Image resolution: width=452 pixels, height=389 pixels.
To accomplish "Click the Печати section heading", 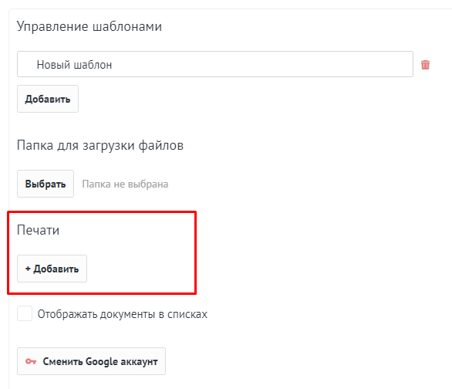I will (x=38, y=230).
